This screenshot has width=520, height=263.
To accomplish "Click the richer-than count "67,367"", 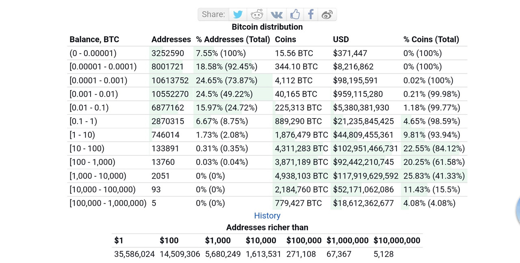I will [x=339, y=254].
